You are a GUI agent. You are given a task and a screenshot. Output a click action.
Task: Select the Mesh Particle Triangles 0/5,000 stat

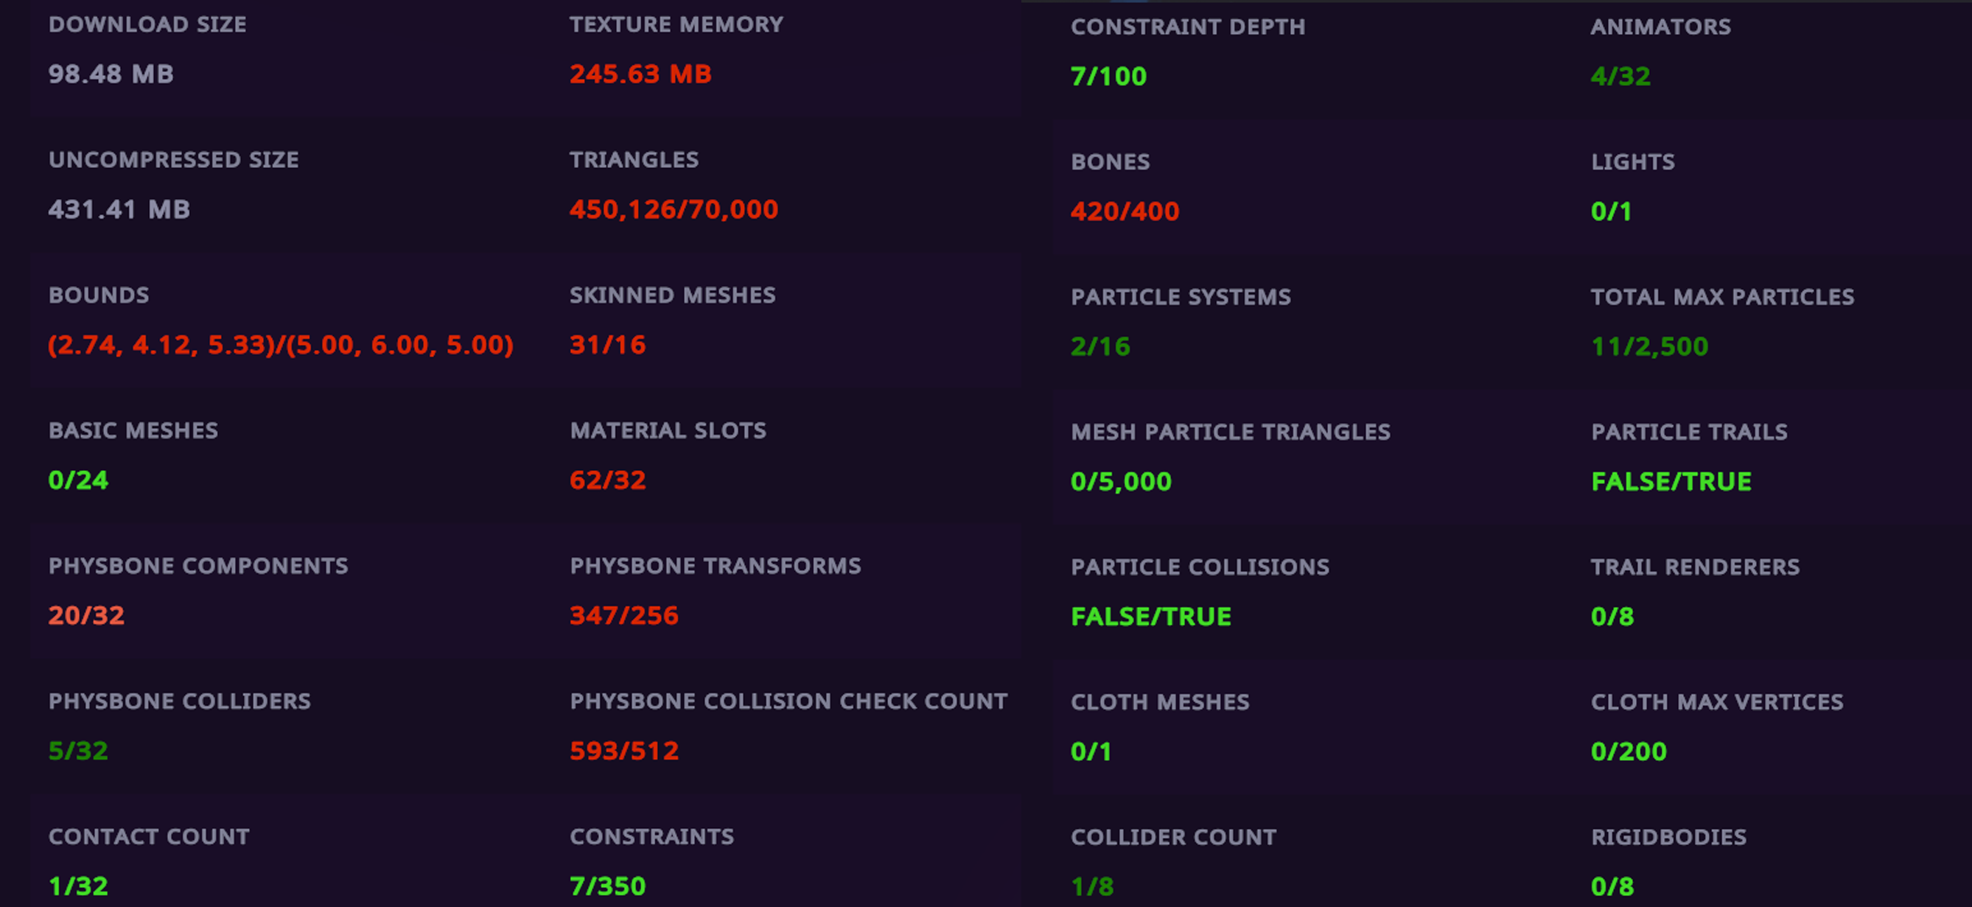1121,482
